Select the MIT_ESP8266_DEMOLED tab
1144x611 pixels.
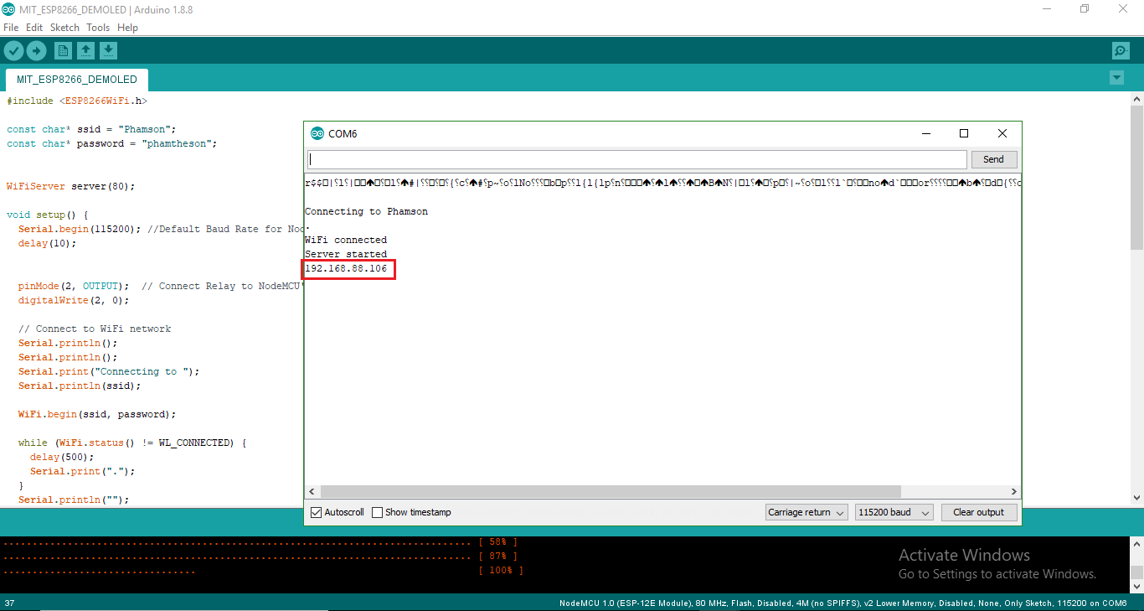pos(77,80)
